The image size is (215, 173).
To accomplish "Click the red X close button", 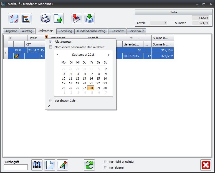I will pos(206,165).
